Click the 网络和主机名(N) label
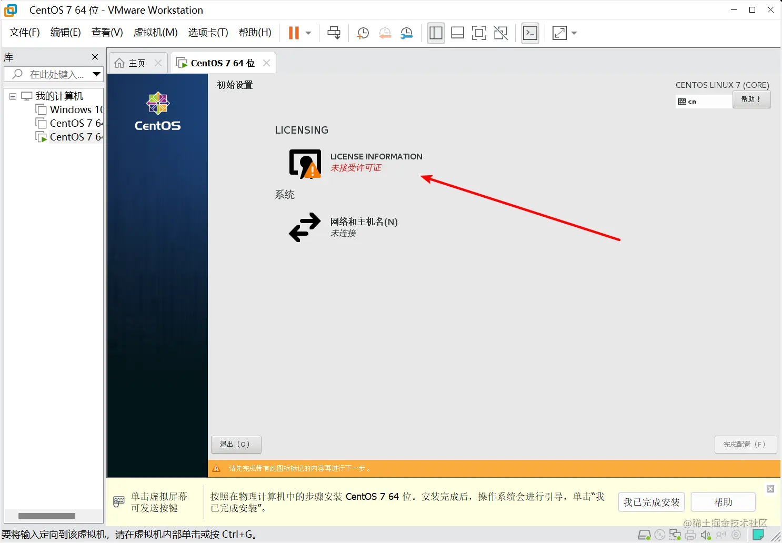The width and height of the screenshot is (782, 543). [364, 222]
